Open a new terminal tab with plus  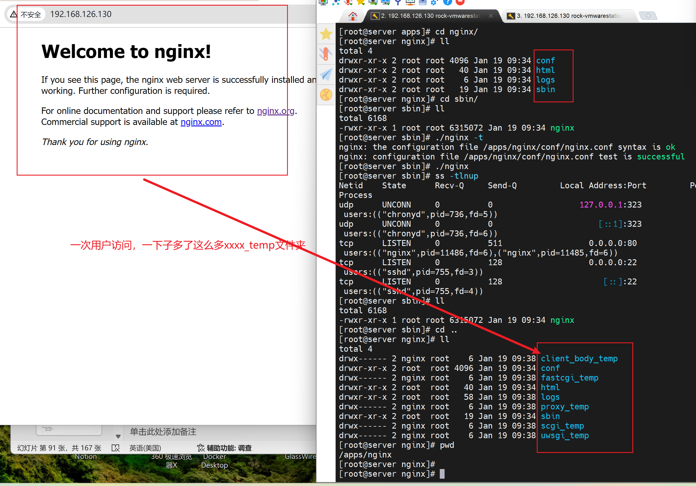tap(648, 16)
